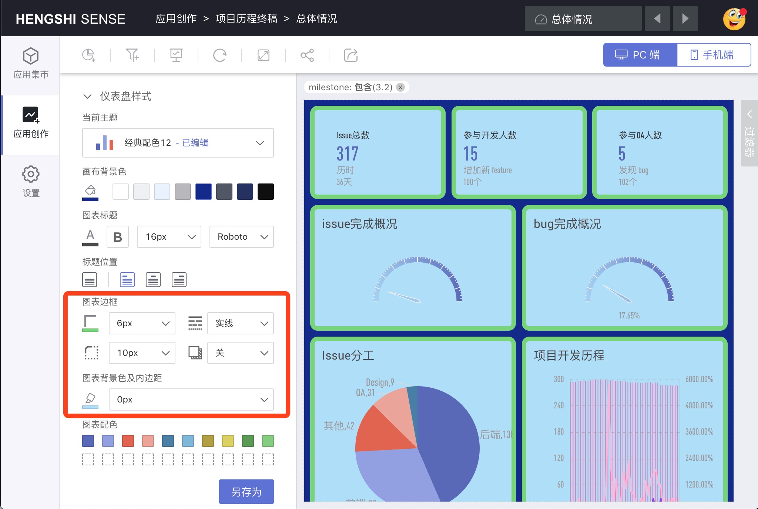Switch to PC 端 view
758x509 pixels.
pyautogui.click(x=640, y=55)
